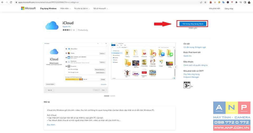The height and width of the screenshot is (133, 253).
Task: Open the Apple Inc. publisher link under iCloud
Action: tap(67, 27)
